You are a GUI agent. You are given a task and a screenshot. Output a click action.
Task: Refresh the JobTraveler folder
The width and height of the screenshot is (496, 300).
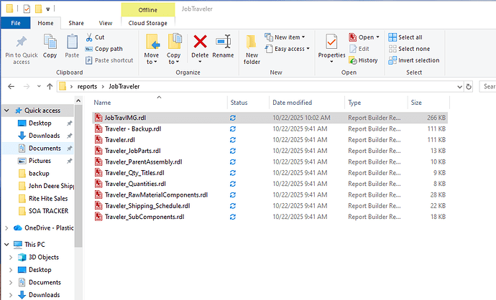point(469,87)
